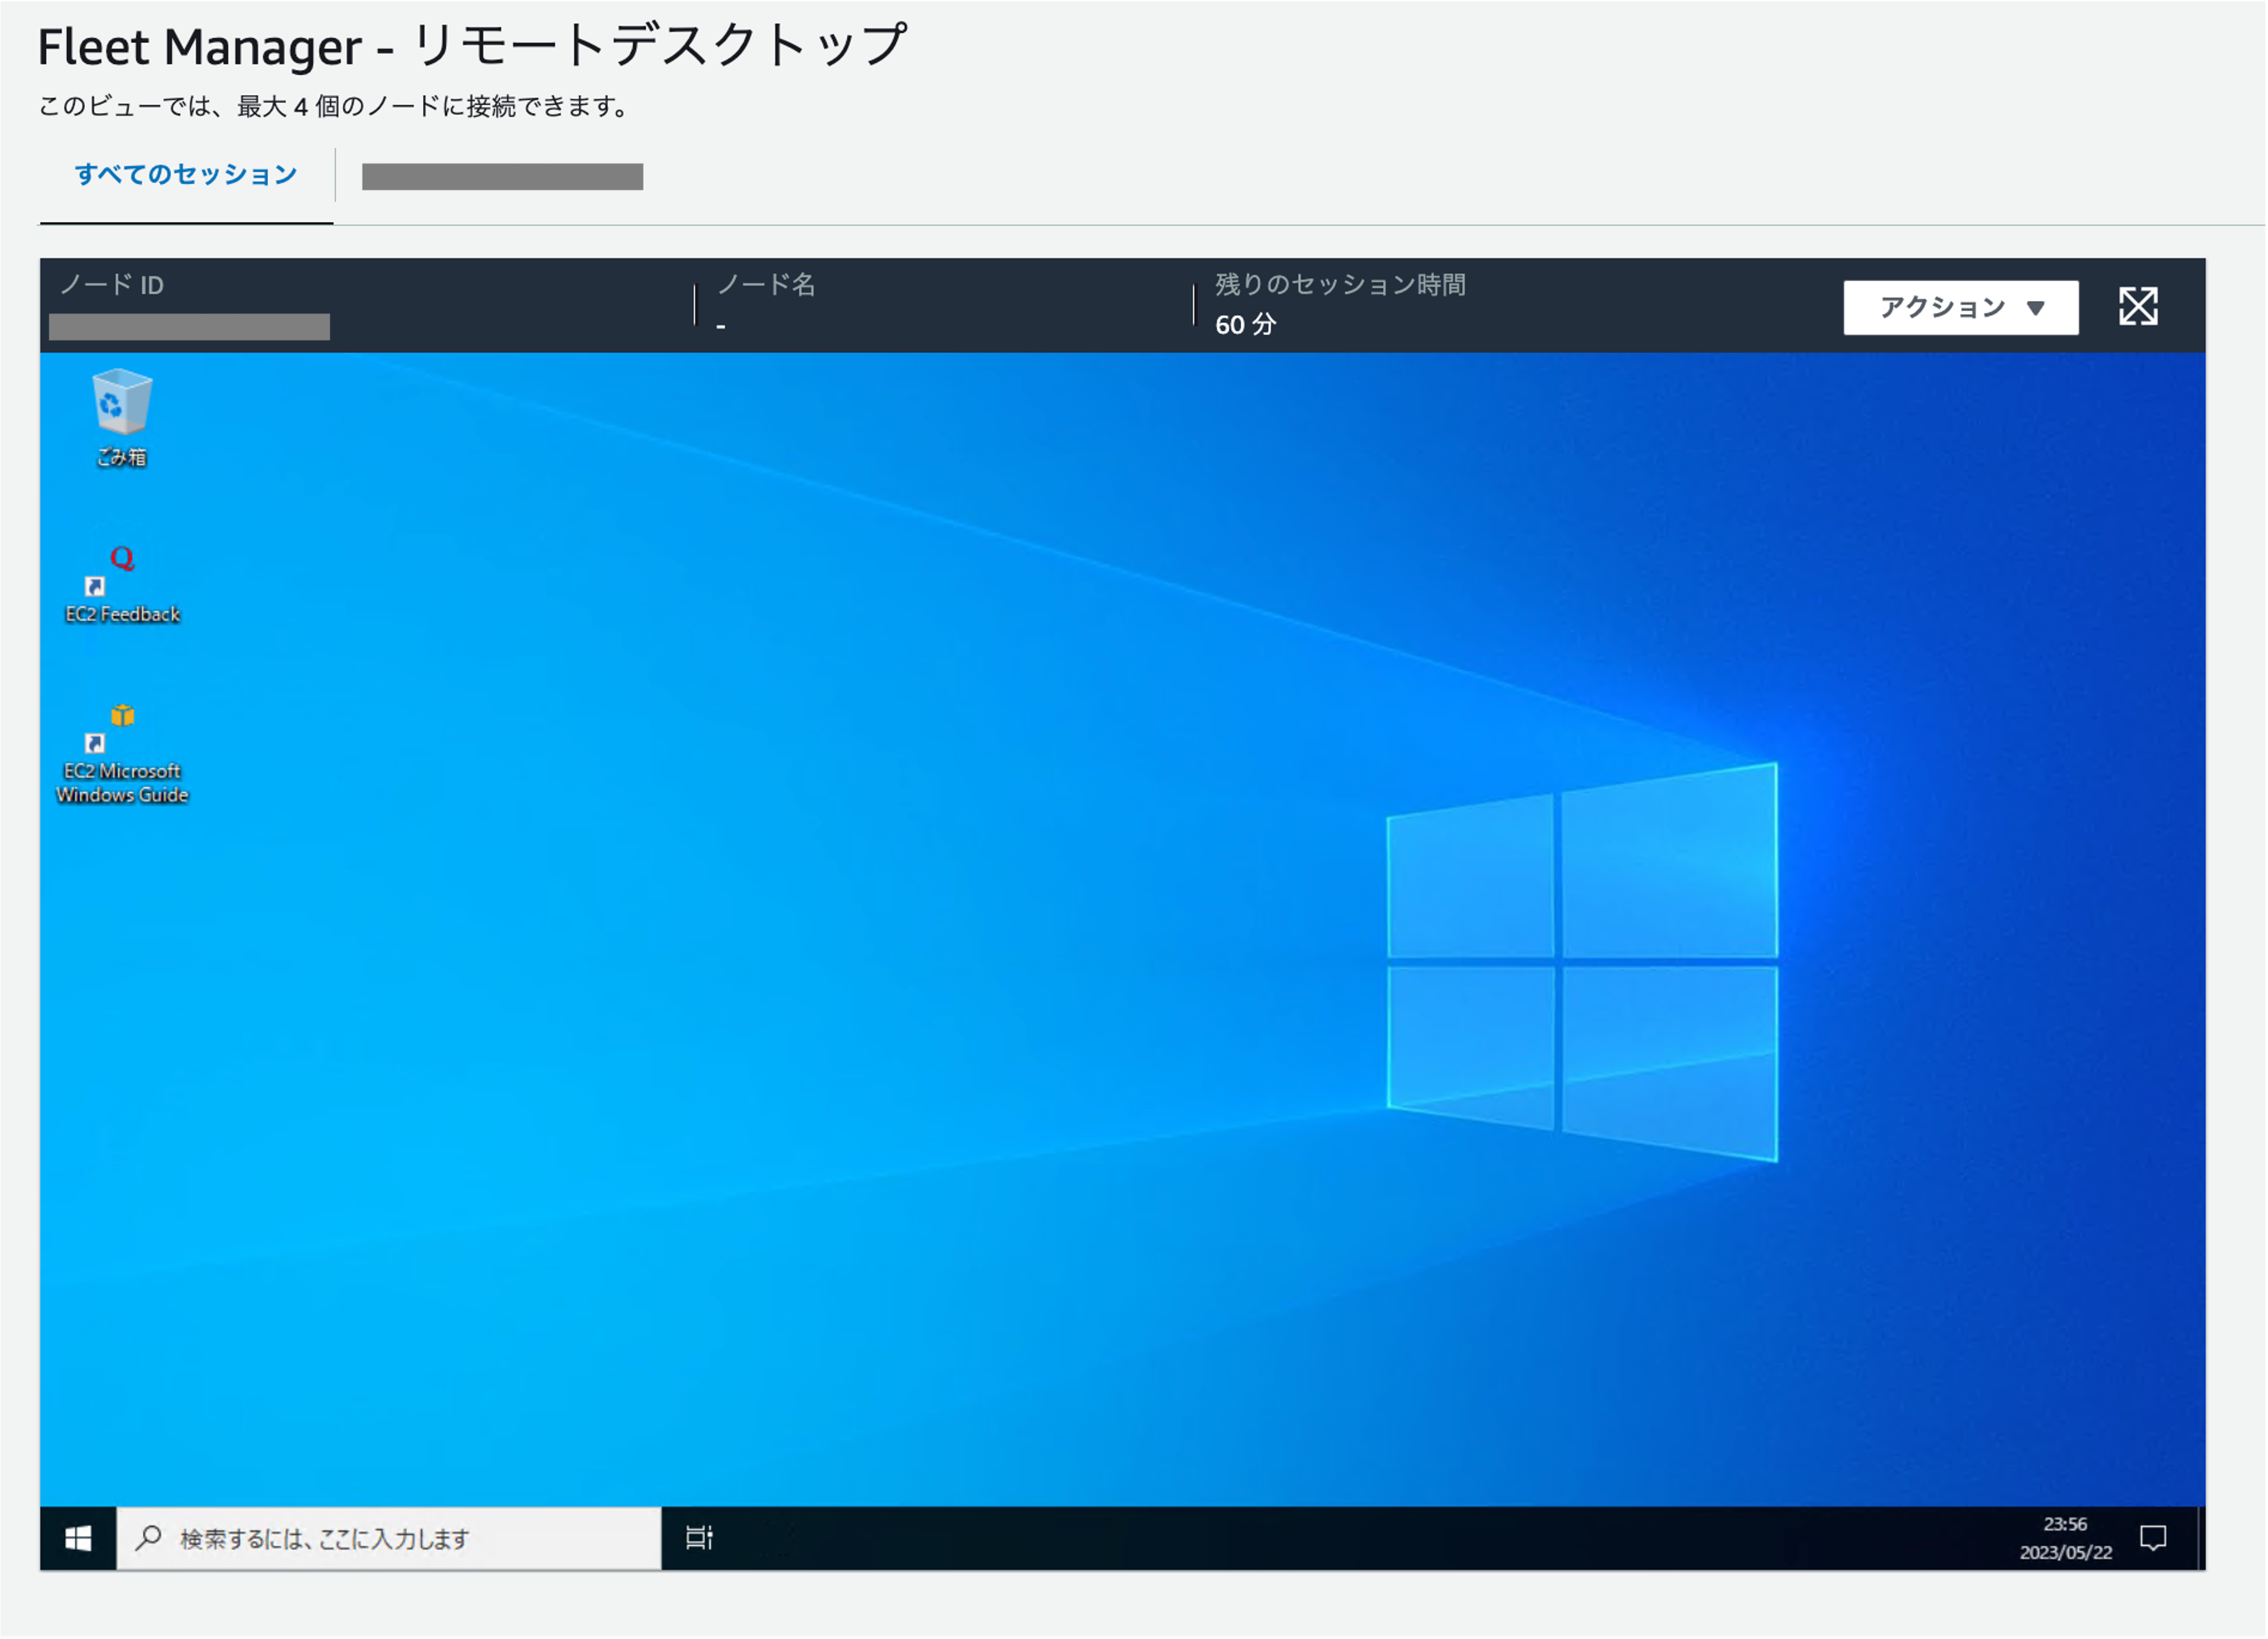Switch to すべてのセッション tab
The width and height of the screenshot is (2268, 1639).
click(x=186, y=175)
